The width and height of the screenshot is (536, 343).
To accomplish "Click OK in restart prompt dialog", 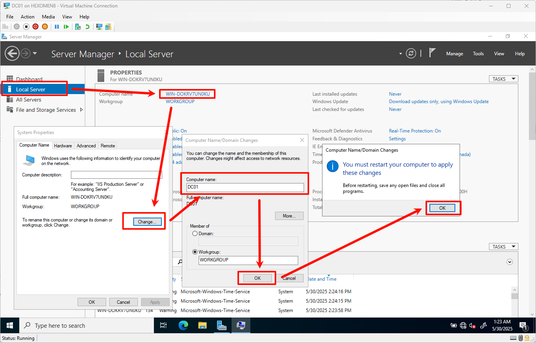I will point(442,208).
